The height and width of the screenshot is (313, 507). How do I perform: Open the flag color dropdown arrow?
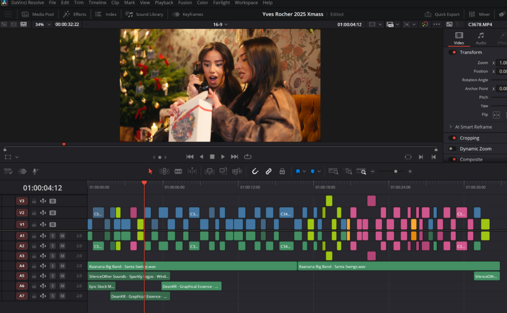305,172
